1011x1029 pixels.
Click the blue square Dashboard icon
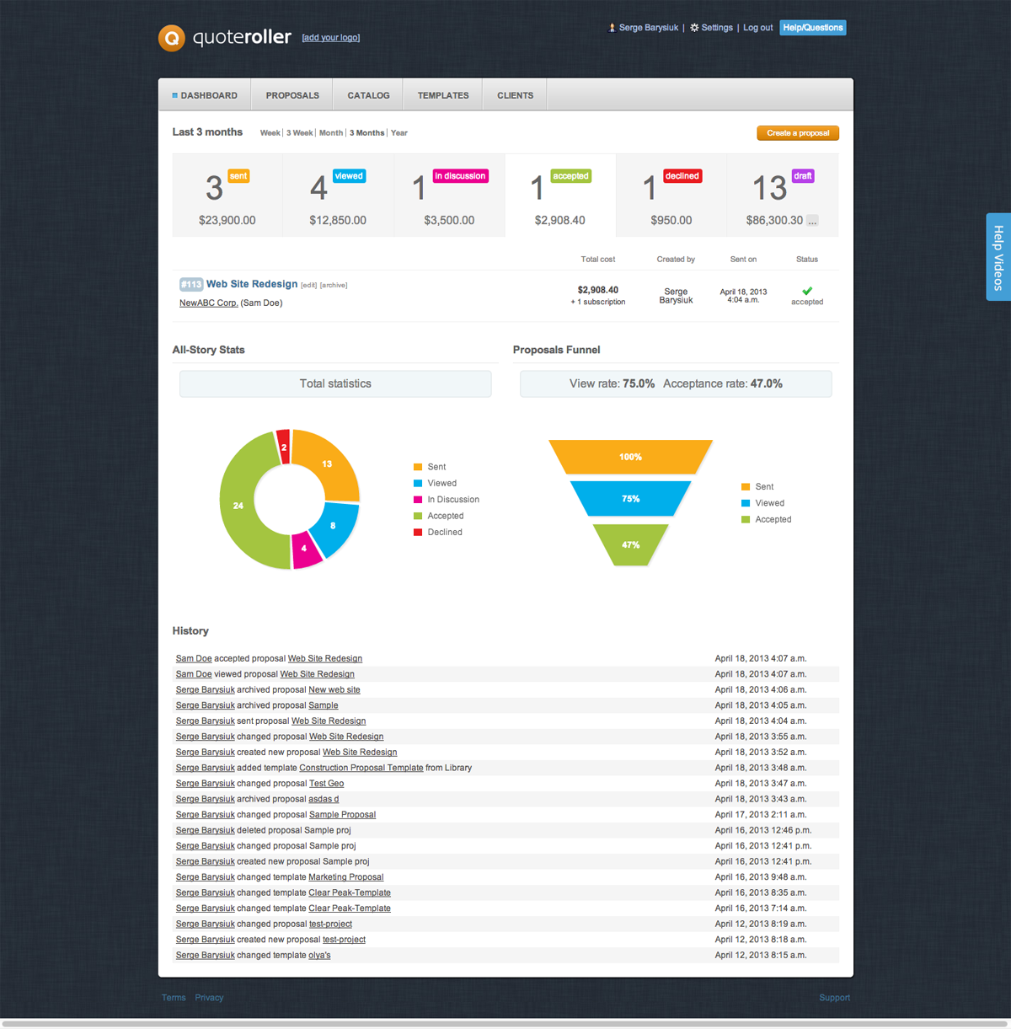[175, 95]
